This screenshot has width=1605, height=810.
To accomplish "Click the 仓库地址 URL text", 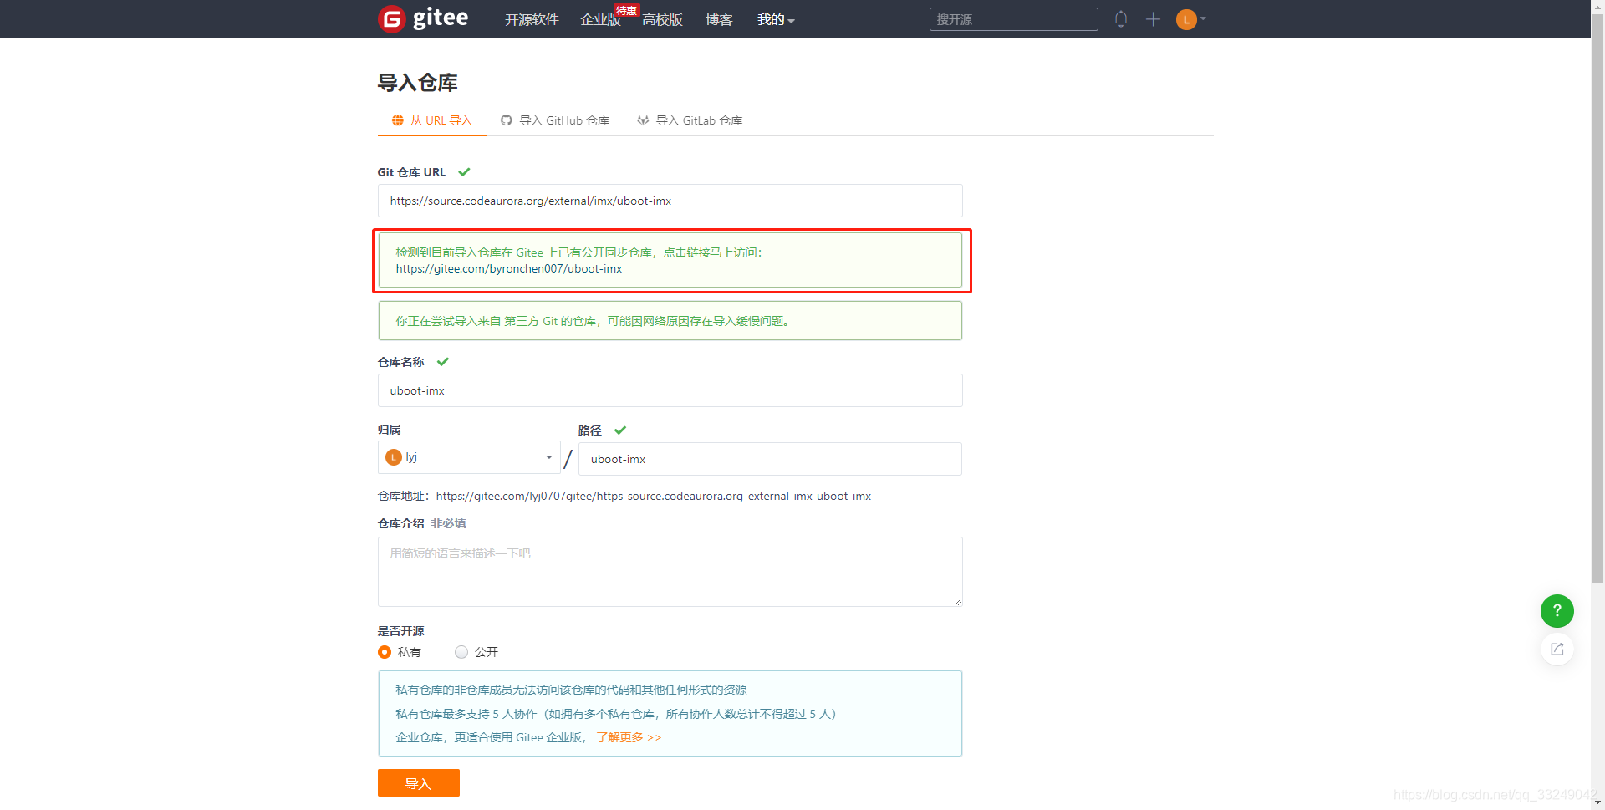I will tap(654, 496).
